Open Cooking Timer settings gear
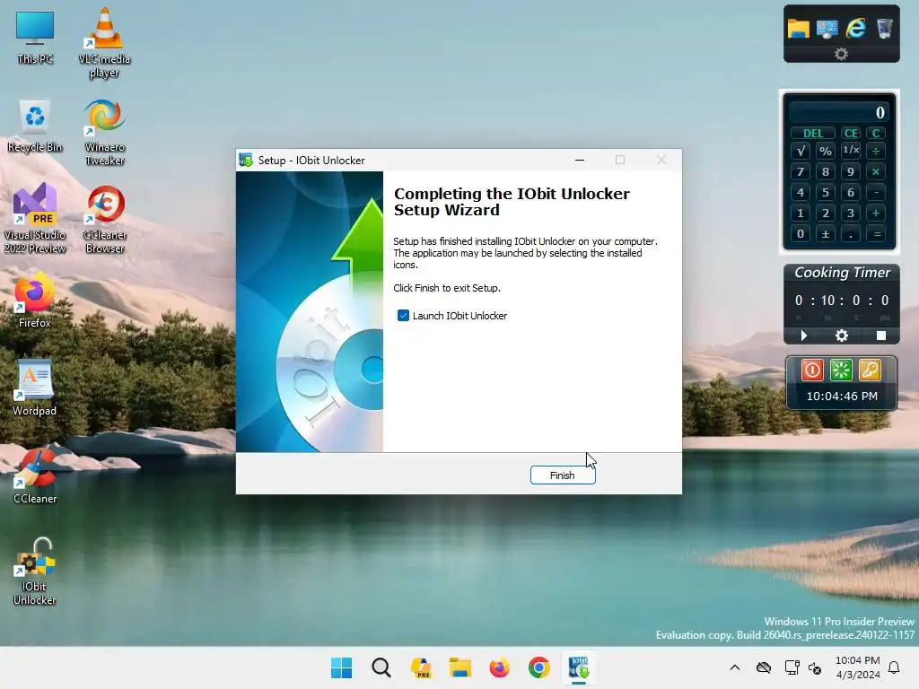The height and width of the screenshot is (689, 919). pos(842,336)
